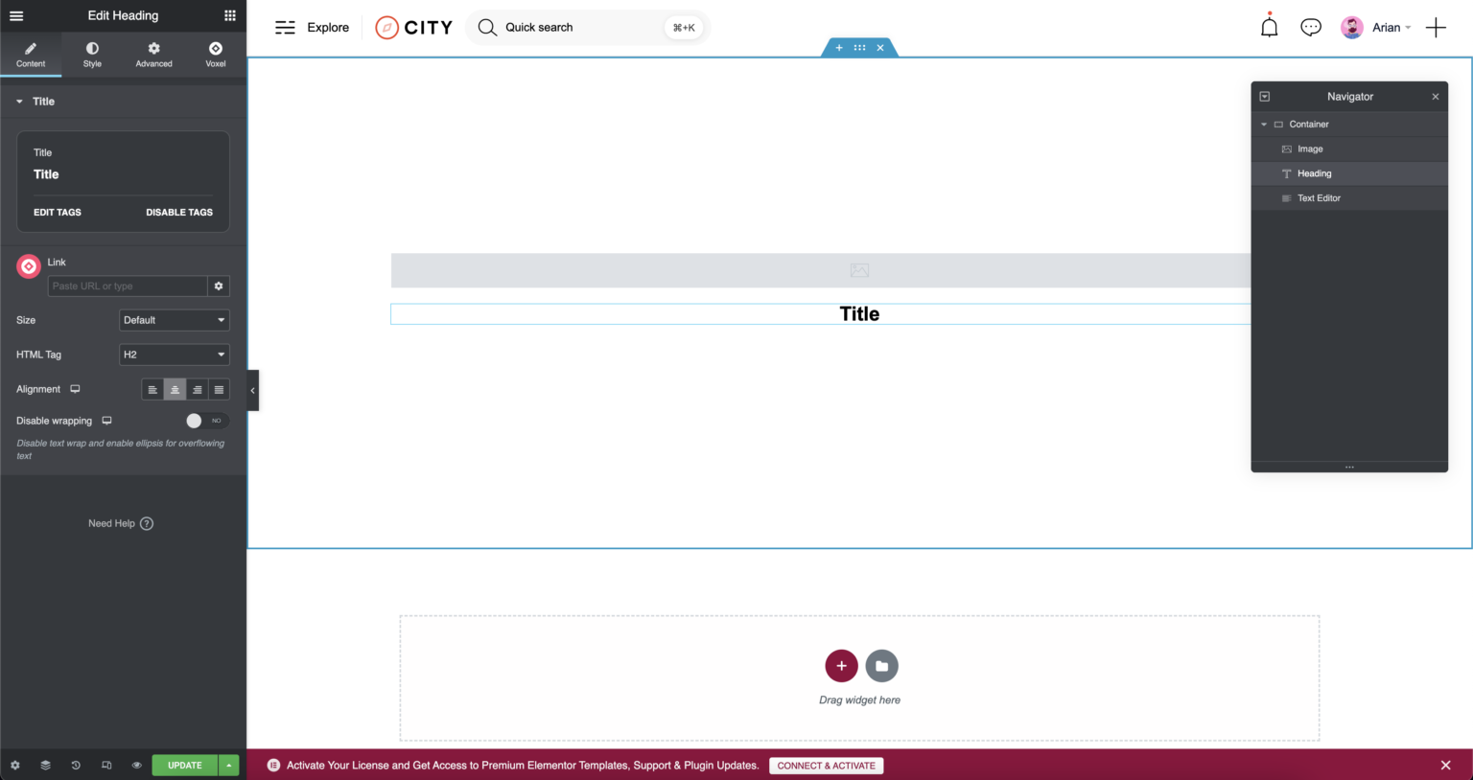Set alignment to center
Viewport: 1473px width, 780px height.
coord(175,390)
